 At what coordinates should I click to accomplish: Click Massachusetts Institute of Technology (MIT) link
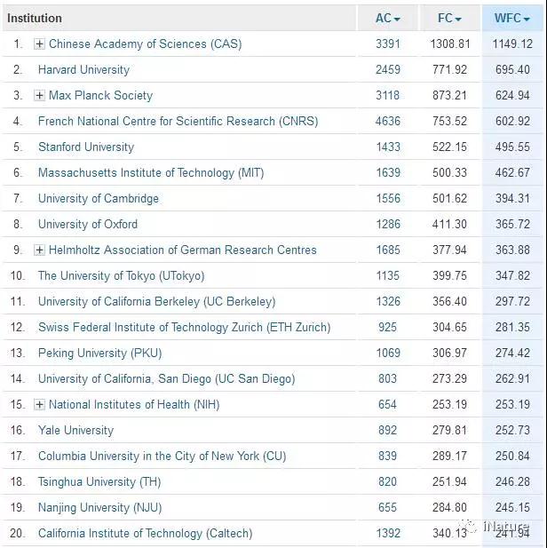click(x=151, y=172)
